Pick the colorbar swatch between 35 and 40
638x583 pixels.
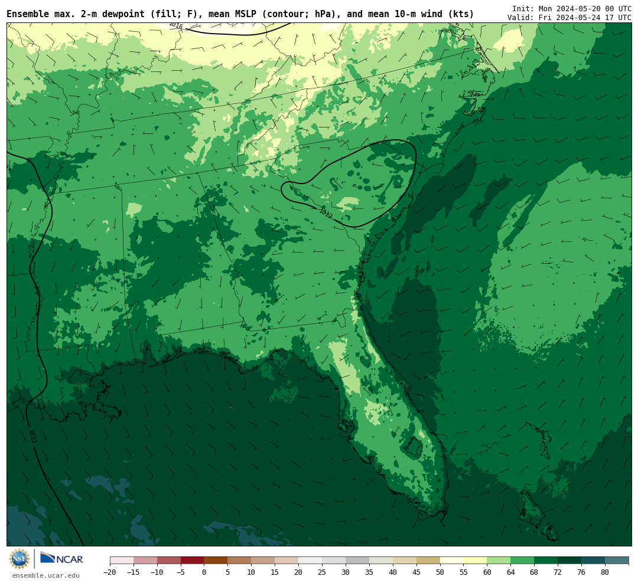pos(381,560)
